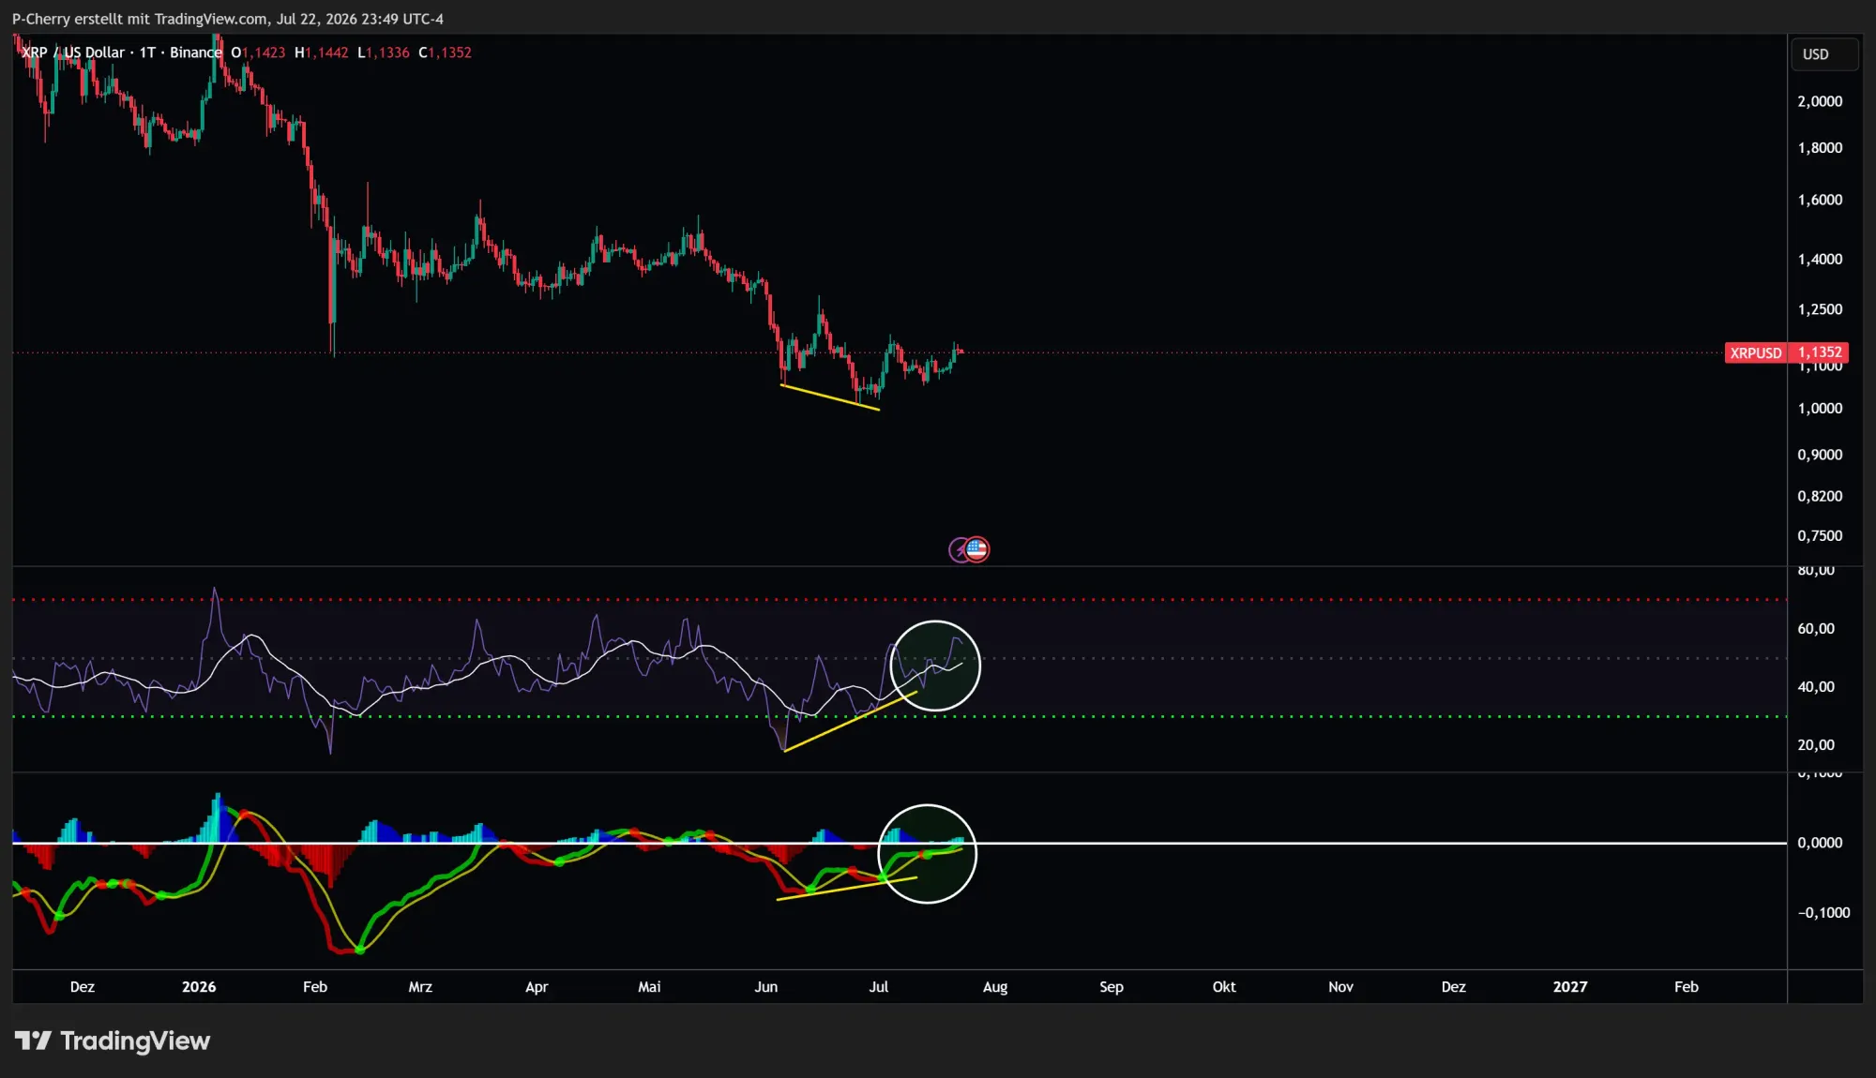Viewport: 1876px width, 1078px height.
Task: Click the MACD 0,0000 scale label
Action: click(1820, 843)
